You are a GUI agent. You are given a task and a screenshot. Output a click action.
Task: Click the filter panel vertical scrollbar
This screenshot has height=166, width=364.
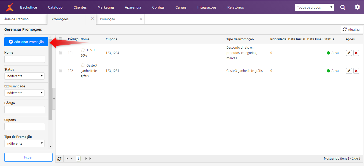coord(50,80)
